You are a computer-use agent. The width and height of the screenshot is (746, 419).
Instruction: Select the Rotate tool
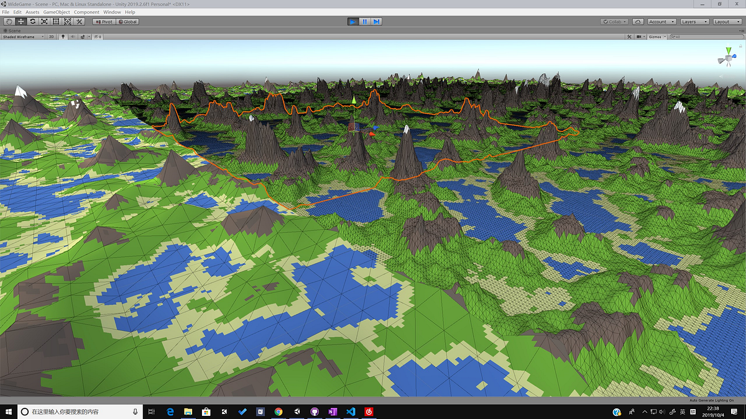pos(32,20)
